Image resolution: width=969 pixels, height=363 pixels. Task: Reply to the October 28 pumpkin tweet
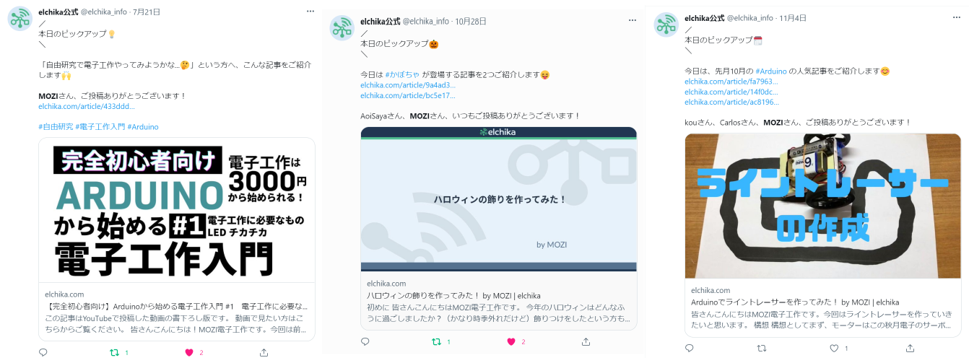(x=365, y=341)
